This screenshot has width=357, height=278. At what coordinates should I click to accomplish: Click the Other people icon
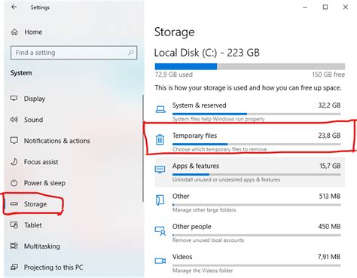coord(160,231)
